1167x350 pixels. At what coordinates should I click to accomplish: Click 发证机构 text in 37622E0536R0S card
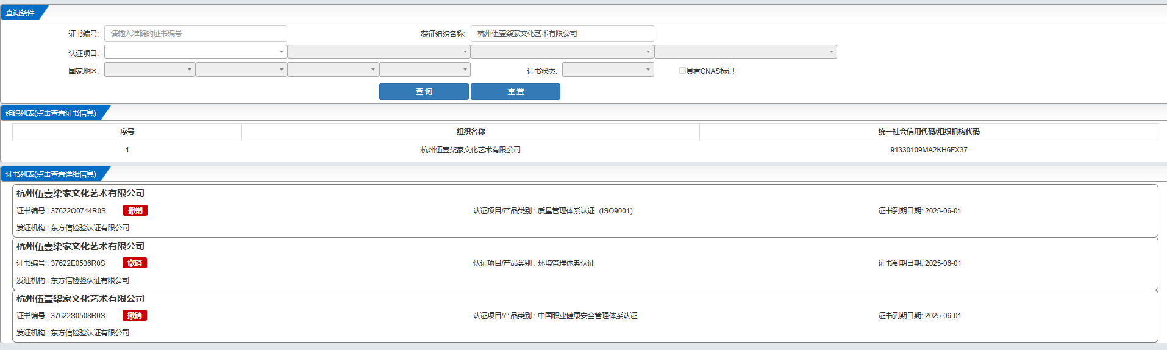tap(73, 280)
